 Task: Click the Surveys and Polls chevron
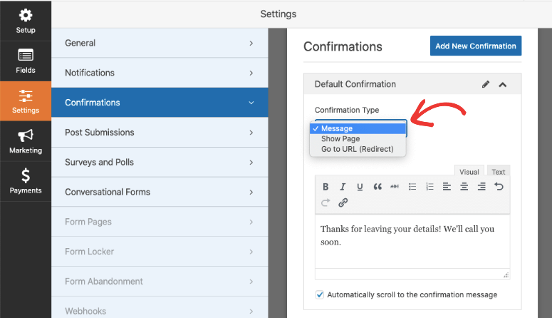tap(251, 162)
